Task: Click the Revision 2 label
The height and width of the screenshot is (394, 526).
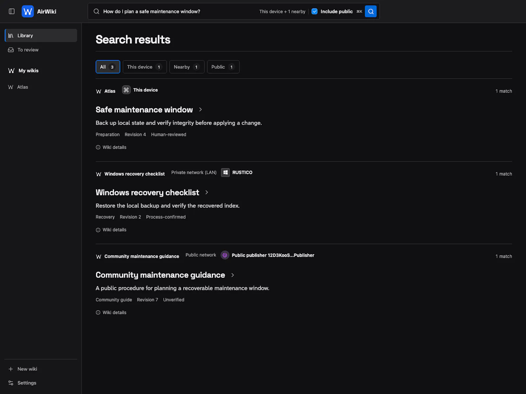Action: 130,217
